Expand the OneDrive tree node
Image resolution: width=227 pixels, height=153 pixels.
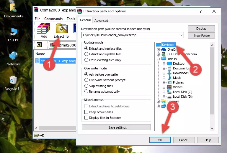(159, 49)
